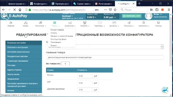Switch to the Конфигуратор browser tab
173x97 pixels.
tap(39, 4)
